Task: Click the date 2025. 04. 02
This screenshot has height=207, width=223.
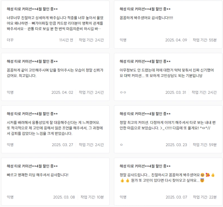Action: point(62,92)
